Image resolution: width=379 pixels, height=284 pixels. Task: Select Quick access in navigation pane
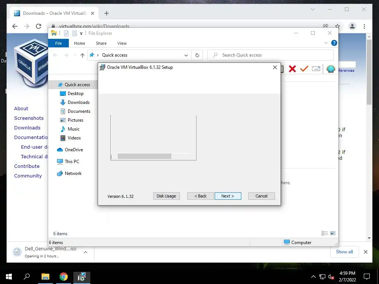[x=77, y=85]
